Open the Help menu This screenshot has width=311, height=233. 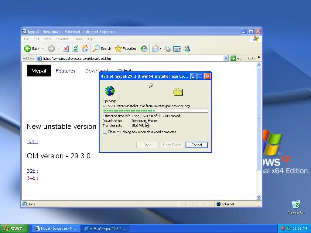pos(90,39)
